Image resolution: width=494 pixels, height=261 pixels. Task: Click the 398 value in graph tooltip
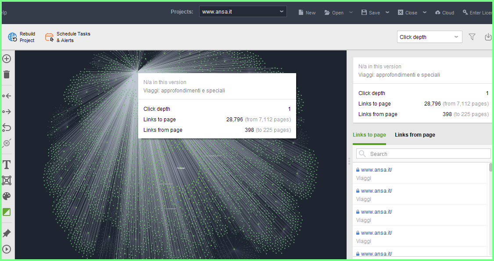pyautogui.click(x=249, y=130)
